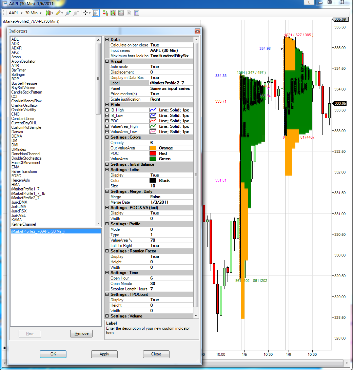The height and width of the screenshot is (370, 353).
Task: Close the Indicators dialog with red X
Action: click(x=197, y=31)
